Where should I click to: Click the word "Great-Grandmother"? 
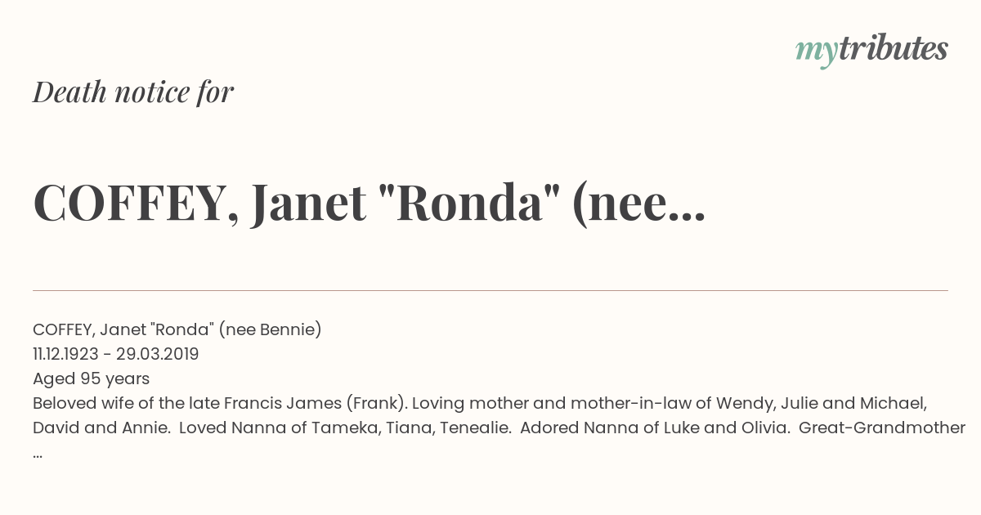tap(884, 428)
